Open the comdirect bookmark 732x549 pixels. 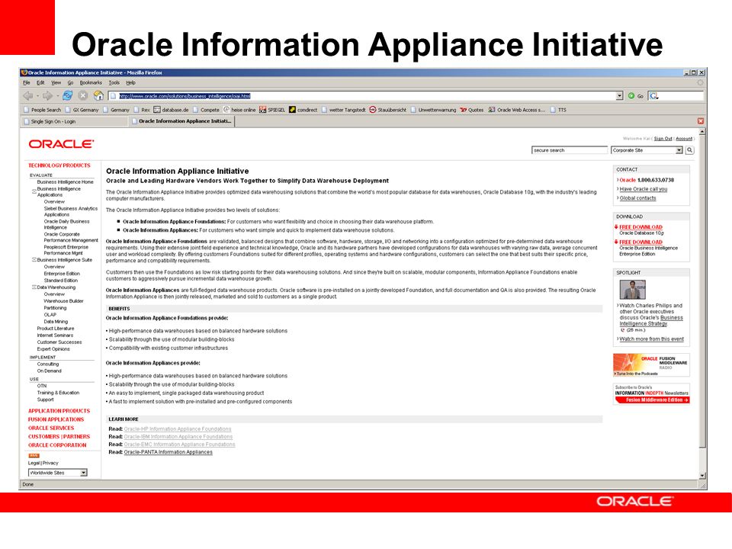point(303,110)
